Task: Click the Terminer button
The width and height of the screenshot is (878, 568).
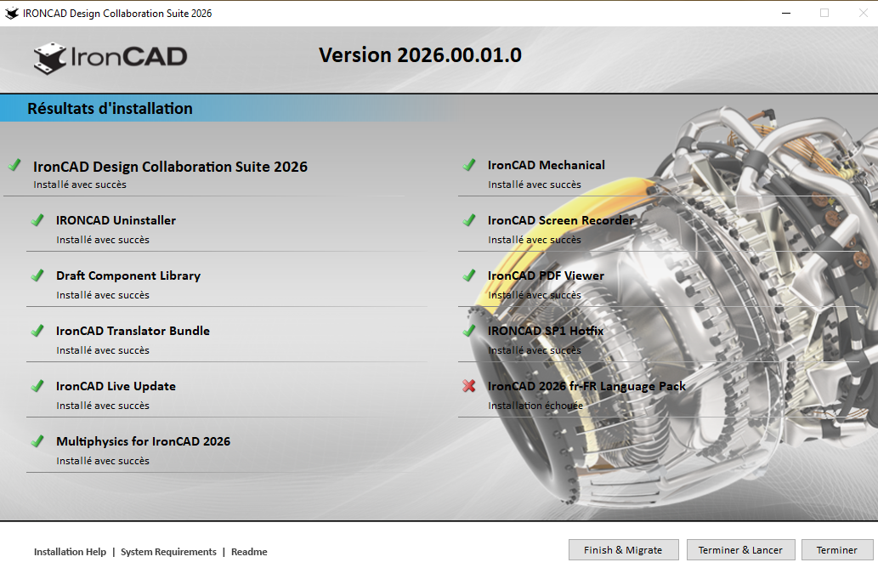Action: click(836, 550)
